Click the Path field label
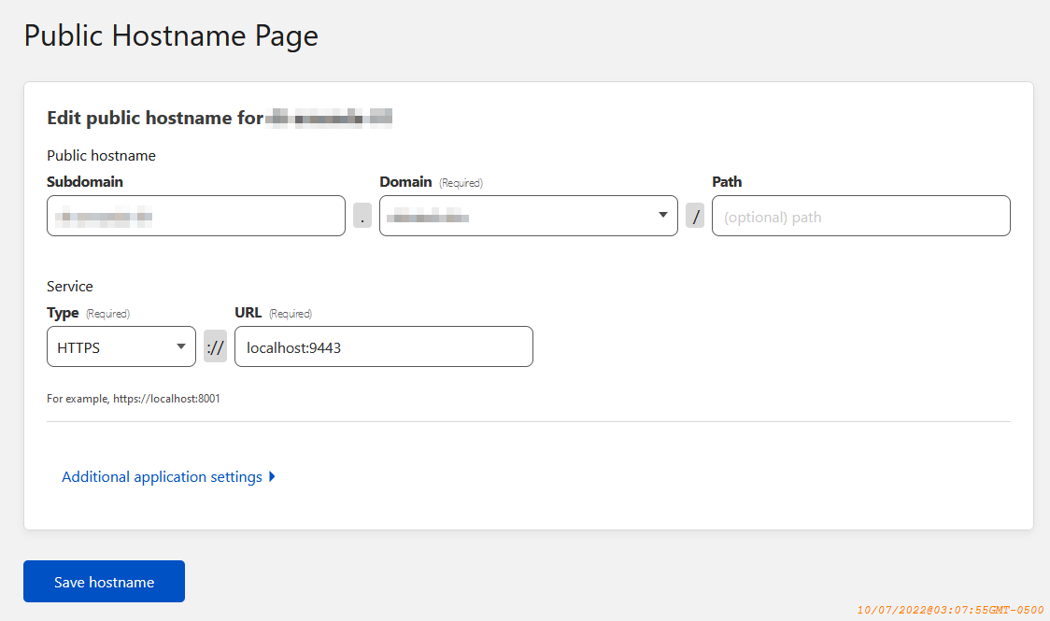 tap(727, 182)
